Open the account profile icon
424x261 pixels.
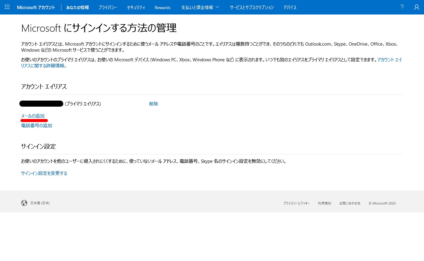click(417, 7)
